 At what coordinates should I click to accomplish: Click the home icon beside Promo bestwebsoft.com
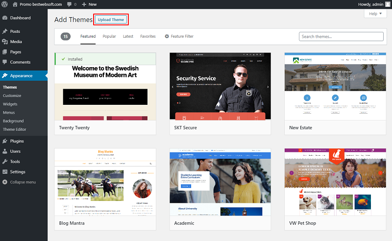15,4
